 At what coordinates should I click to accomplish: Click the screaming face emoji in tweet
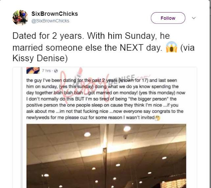pos(171,47)
